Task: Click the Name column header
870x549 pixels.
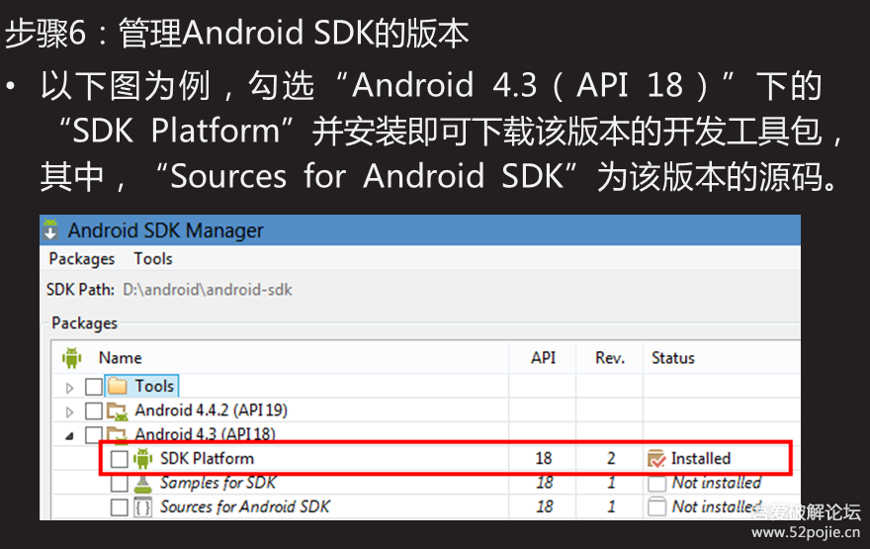Action: pyautogui.click(x=121, y=358)
